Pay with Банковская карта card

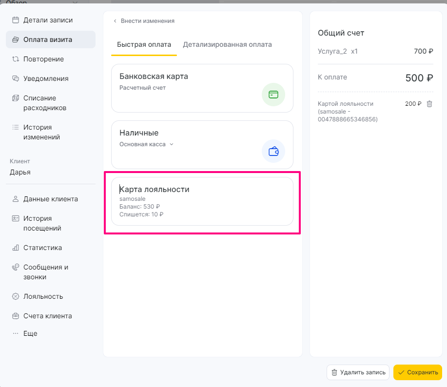(x=202, y=88)
